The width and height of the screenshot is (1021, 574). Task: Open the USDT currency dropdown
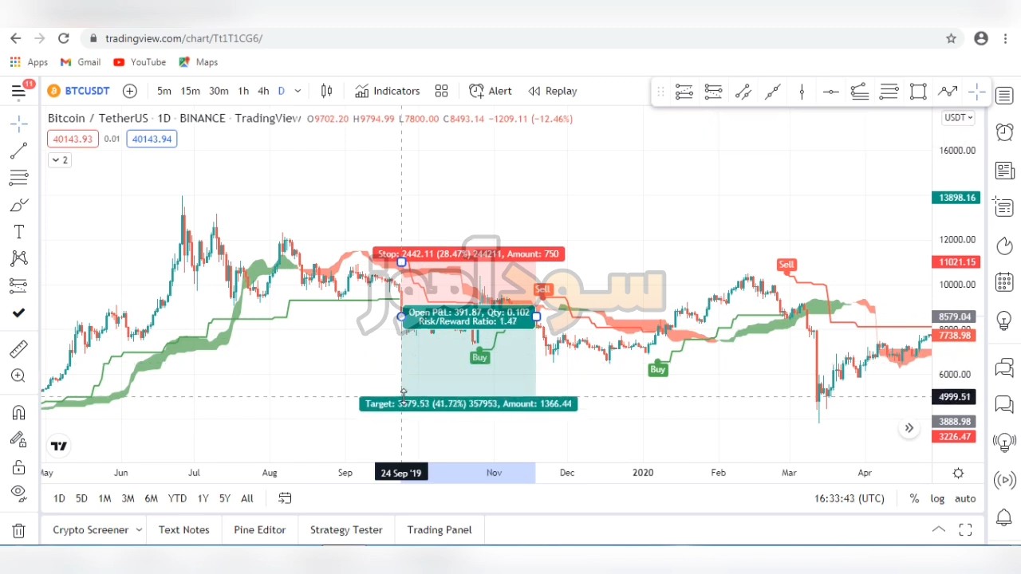tap(958, 118)
